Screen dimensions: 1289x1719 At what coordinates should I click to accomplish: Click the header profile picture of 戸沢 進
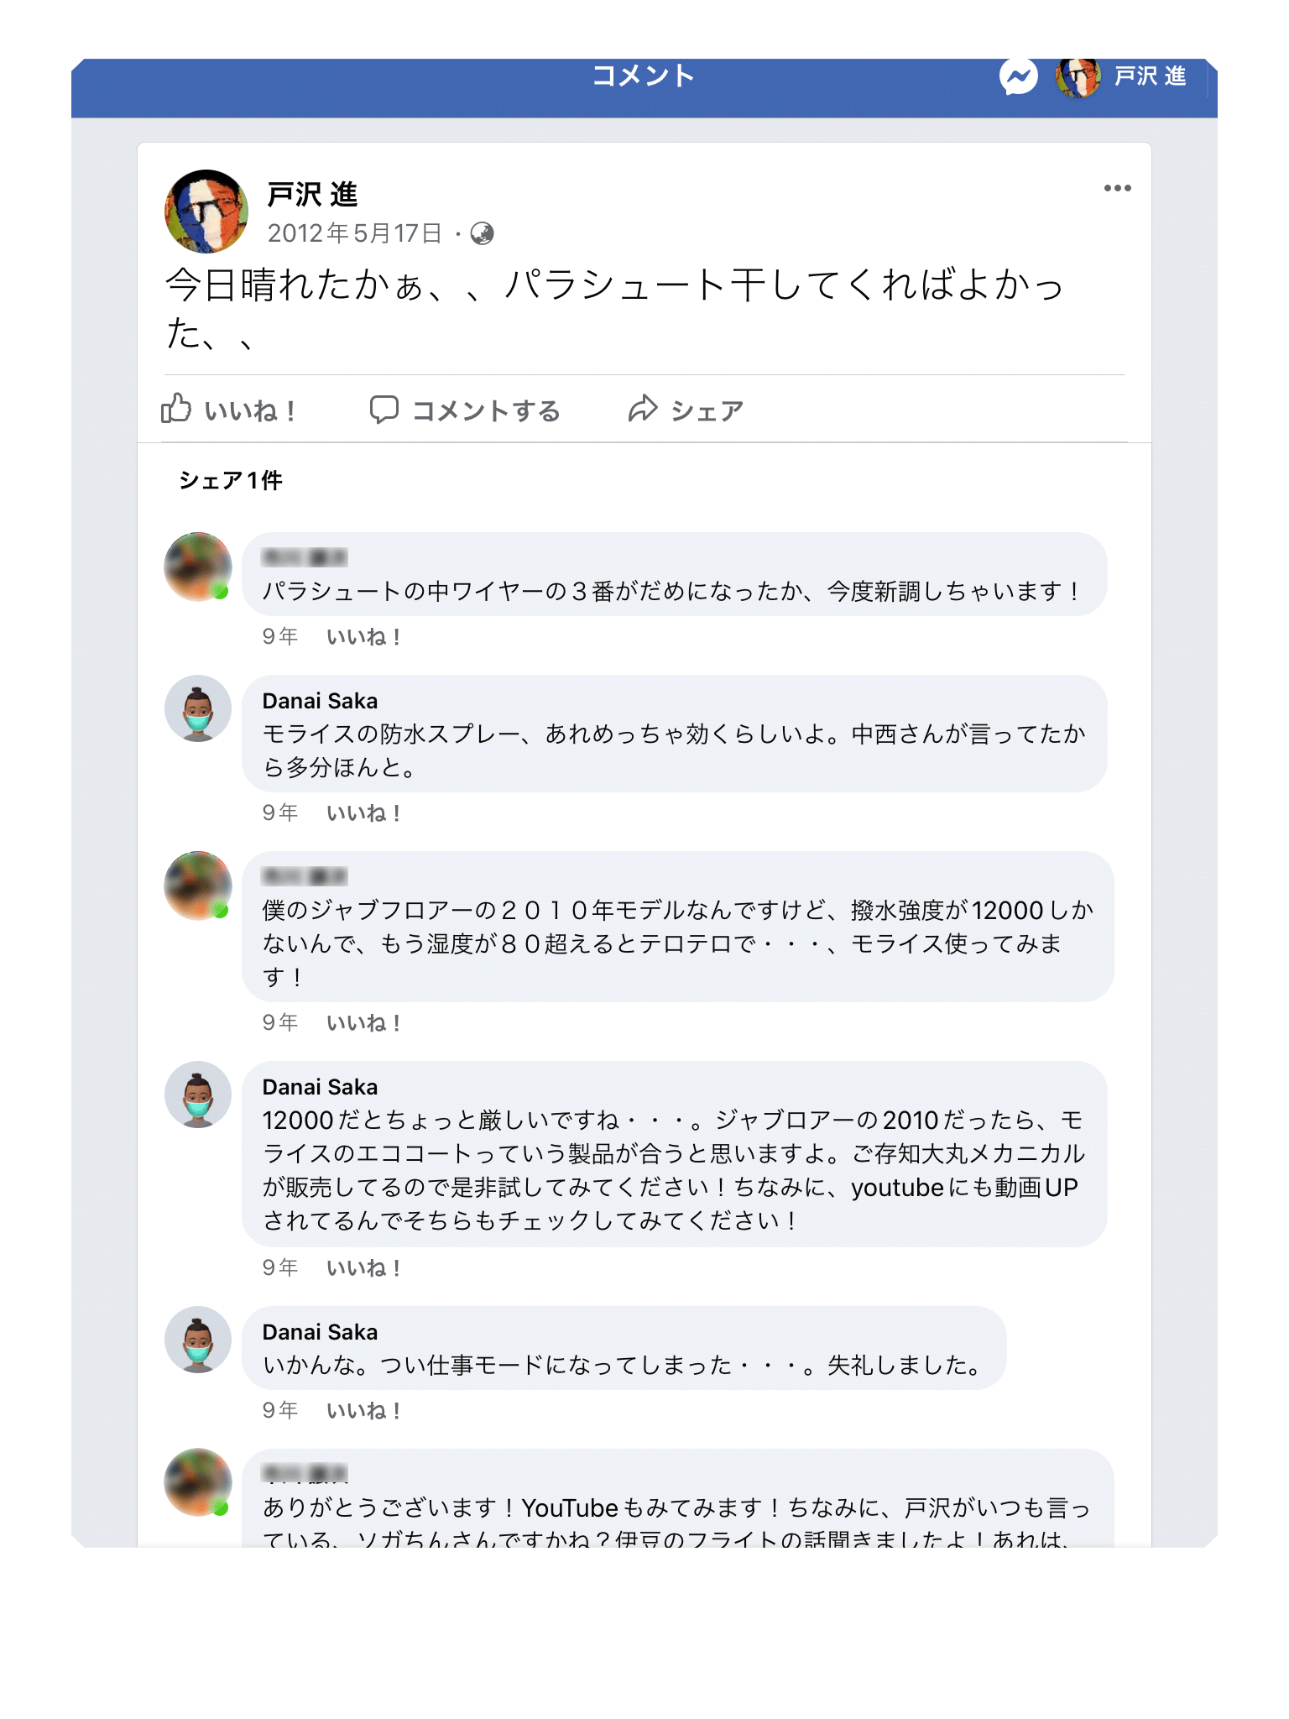pos(1078,77)
